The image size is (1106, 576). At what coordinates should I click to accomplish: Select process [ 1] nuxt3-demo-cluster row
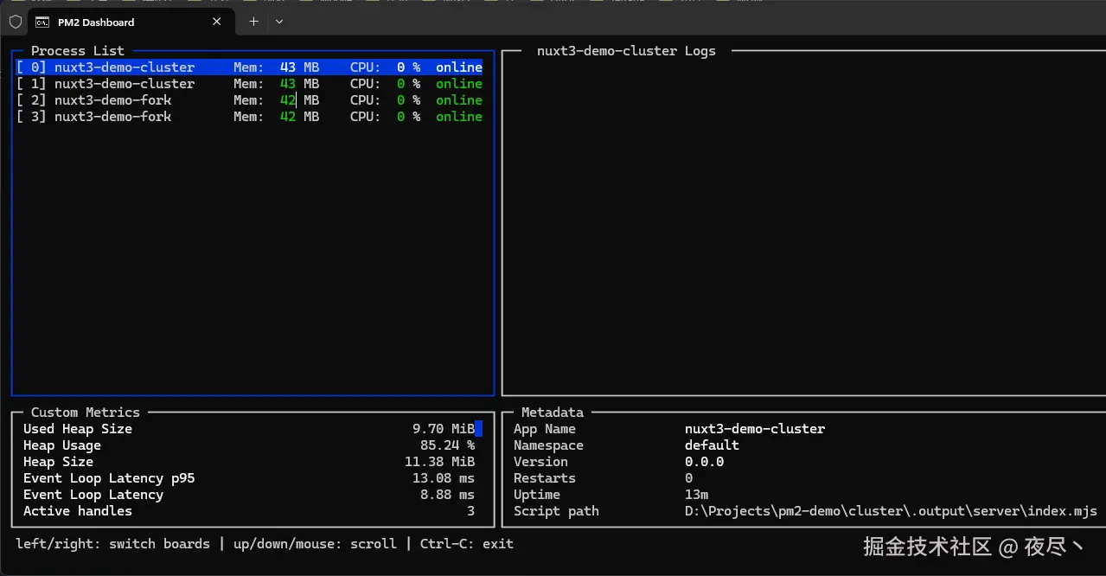[249, 84]
